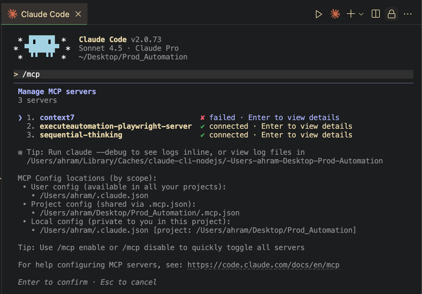Click 'Enter to confirm · Esc to cancel' hint

coord(87,282)
